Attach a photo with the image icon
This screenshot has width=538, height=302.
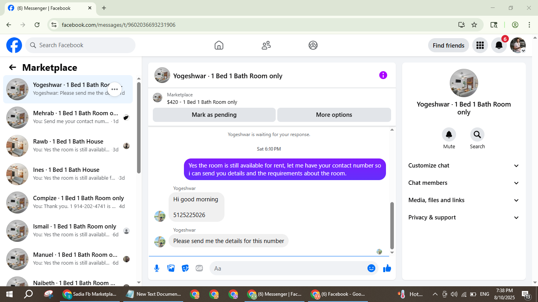(171, 268)
